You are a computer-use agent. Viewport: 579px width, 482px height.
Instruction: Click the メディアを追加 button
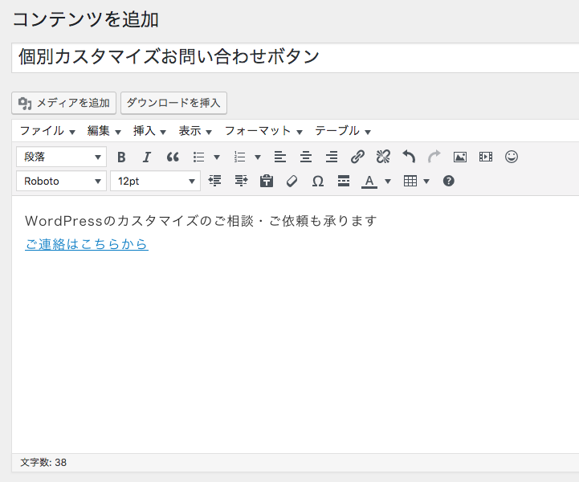[x=64, y=103]
